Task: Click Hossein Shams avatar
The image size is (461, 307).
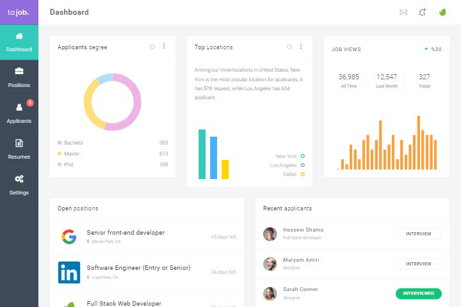Action: point(270,233)
